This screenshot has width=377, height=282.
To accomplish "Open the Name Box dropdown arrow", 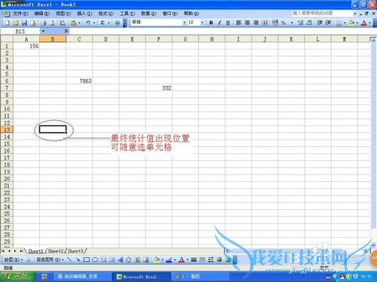I will coord(43,31).
